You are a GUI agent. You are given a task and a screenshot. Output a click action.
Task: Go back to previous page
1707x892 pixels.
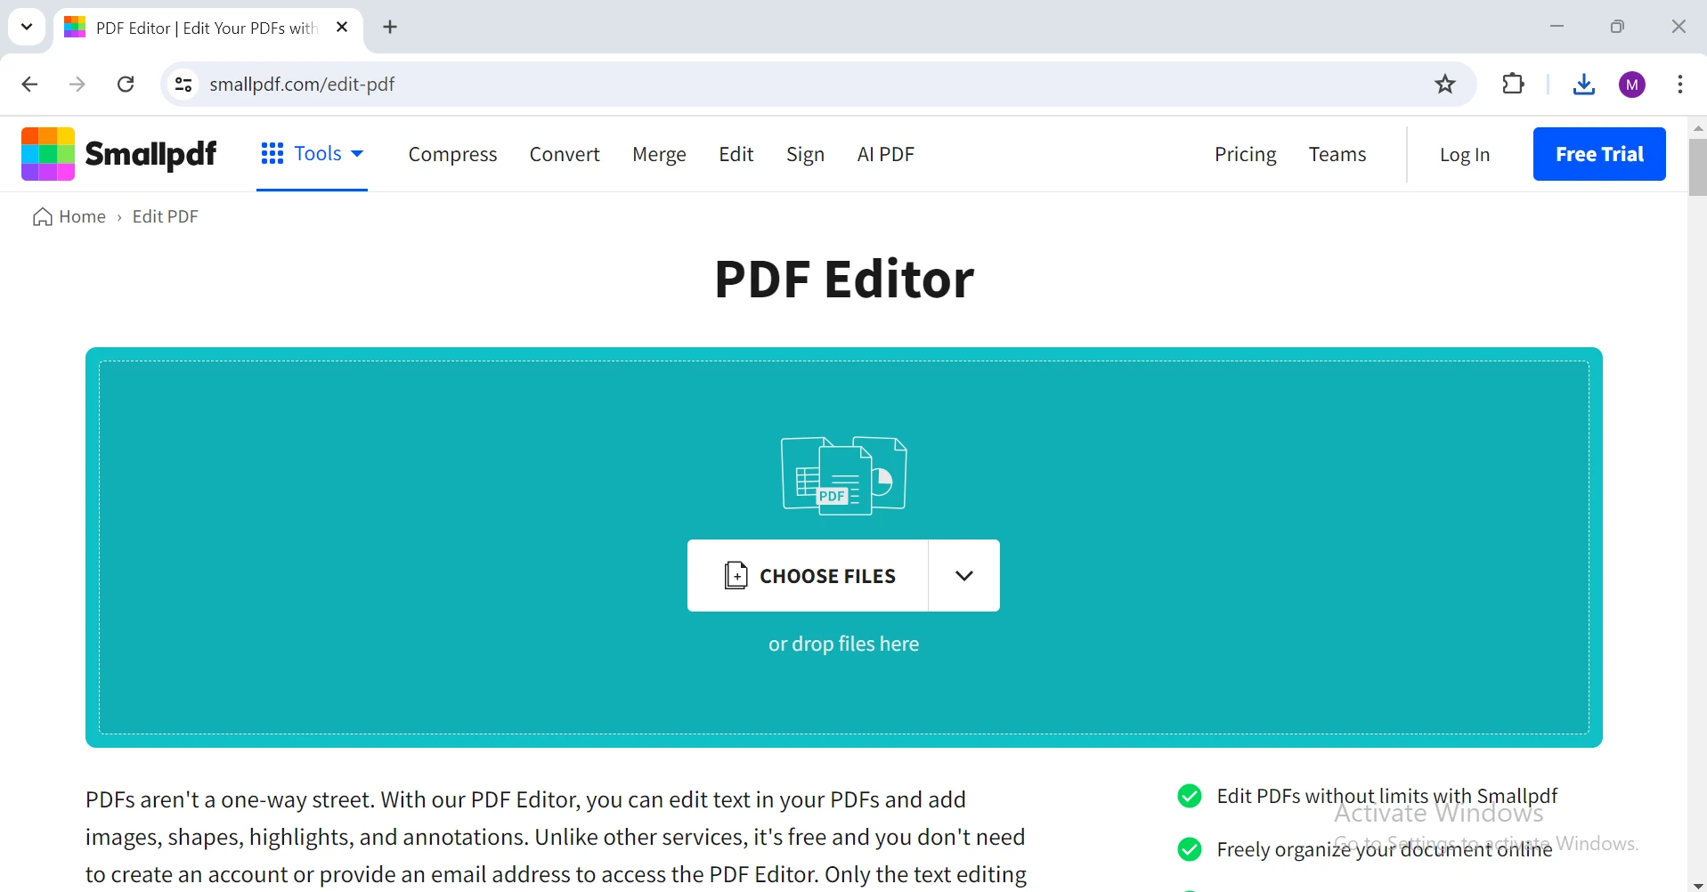tap(29, 84)
